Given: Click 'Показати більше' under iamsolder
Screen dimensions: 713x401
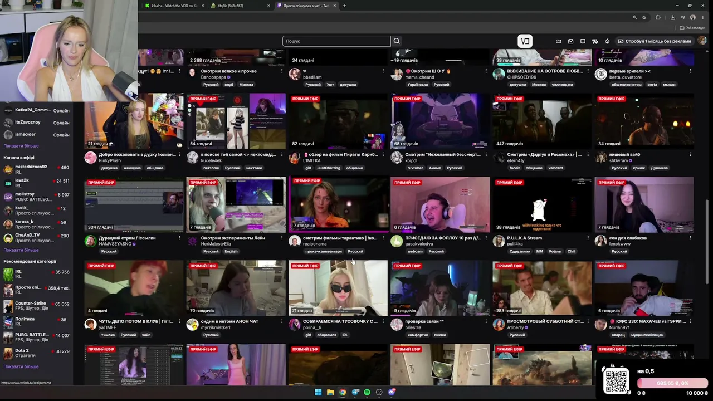Looking at the screenshot, I should 21,146.
